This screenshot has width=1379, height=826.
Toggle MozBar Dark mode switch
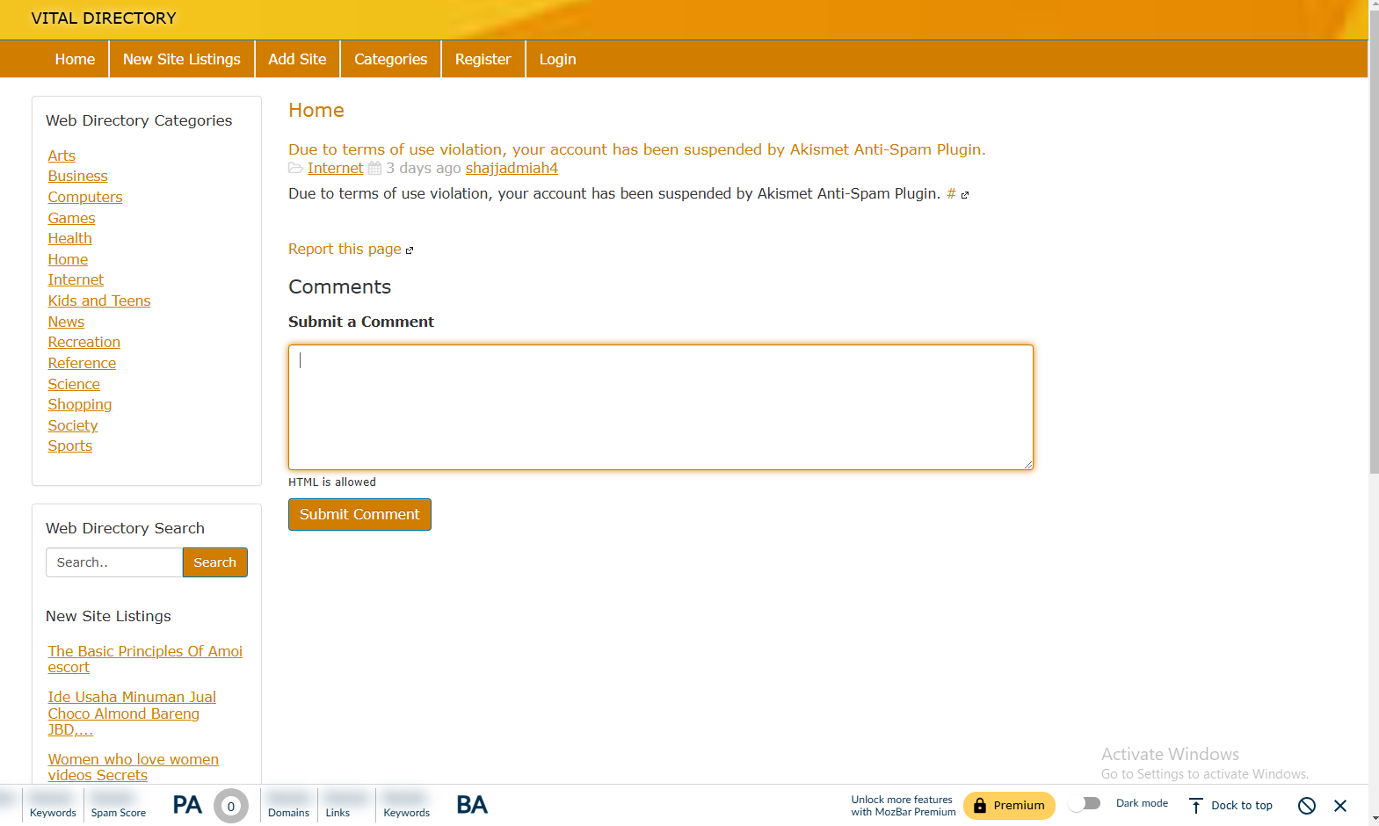coord(1085,804)
